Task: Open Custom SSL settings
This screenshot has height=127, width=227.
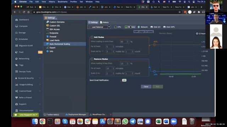Action: click(53, 26)
